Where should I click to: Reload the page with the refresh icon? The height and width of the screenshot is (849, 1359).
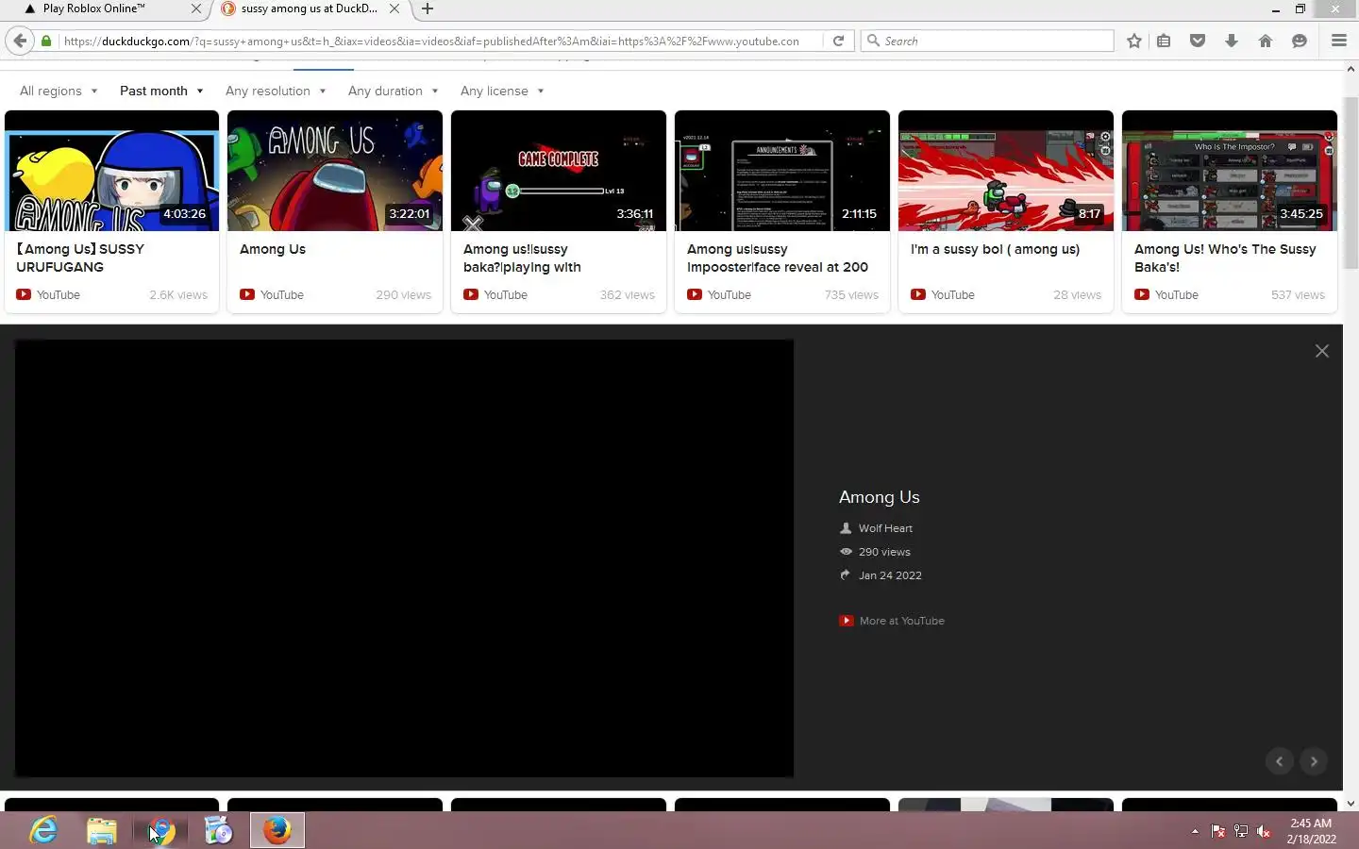(838, 41)
